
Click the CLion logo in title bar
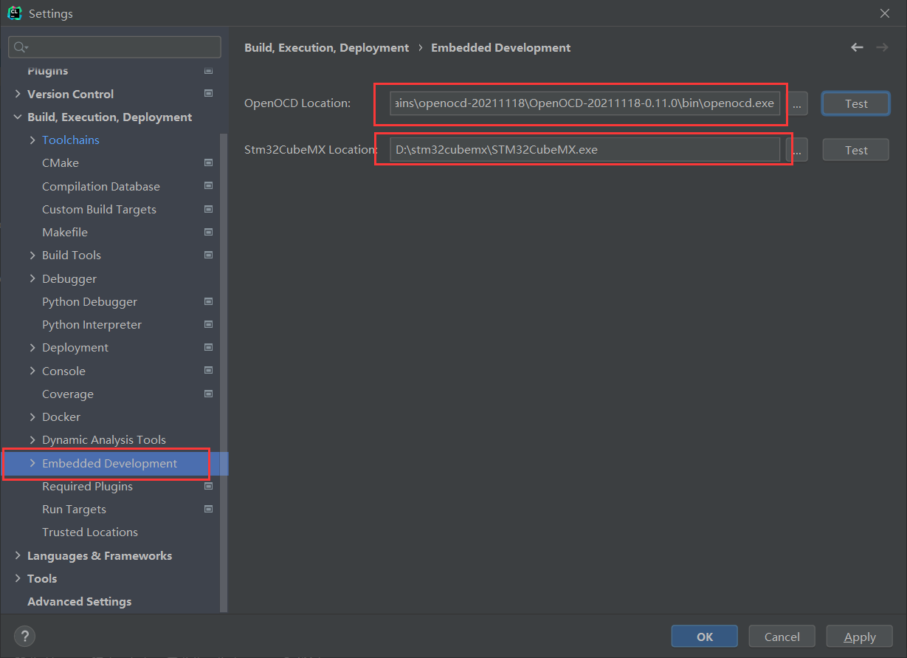click(x=14, y=13)
